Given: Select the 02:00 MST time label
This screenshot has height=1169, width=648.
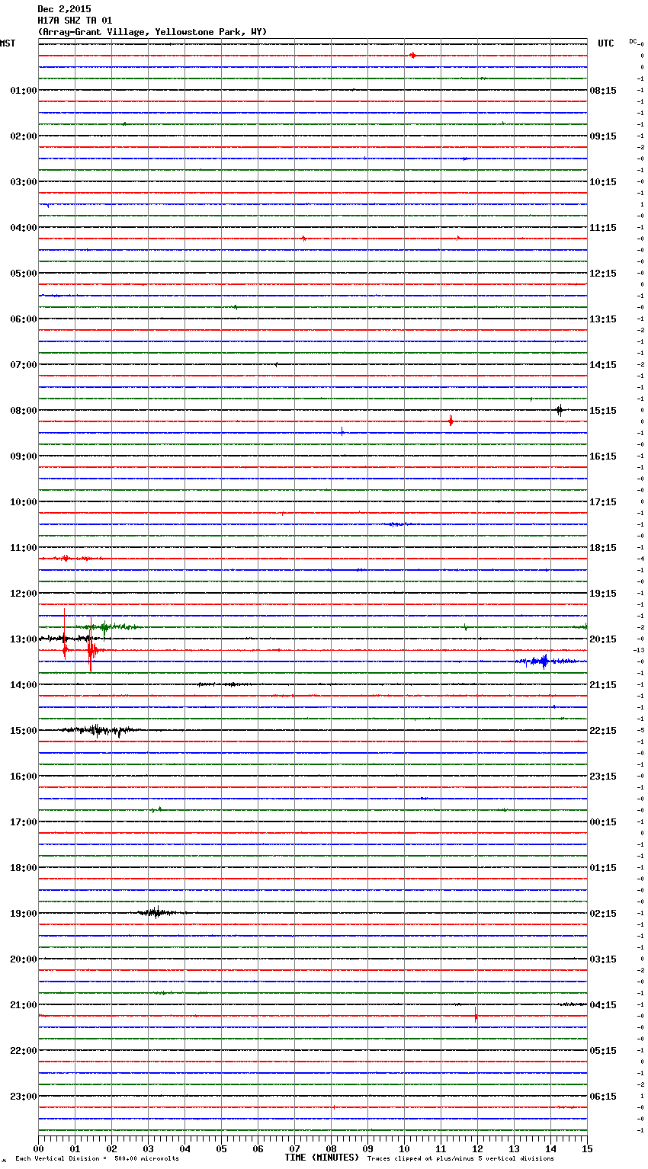Looking at the screenshot, I should click(24, 136).
